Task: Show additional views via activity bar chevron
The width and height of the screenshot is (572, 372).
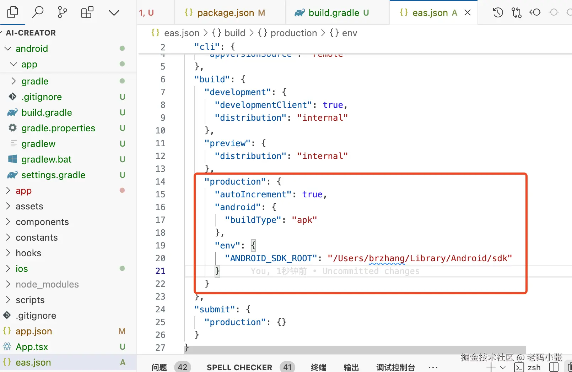Action: (x=114, y=13)
